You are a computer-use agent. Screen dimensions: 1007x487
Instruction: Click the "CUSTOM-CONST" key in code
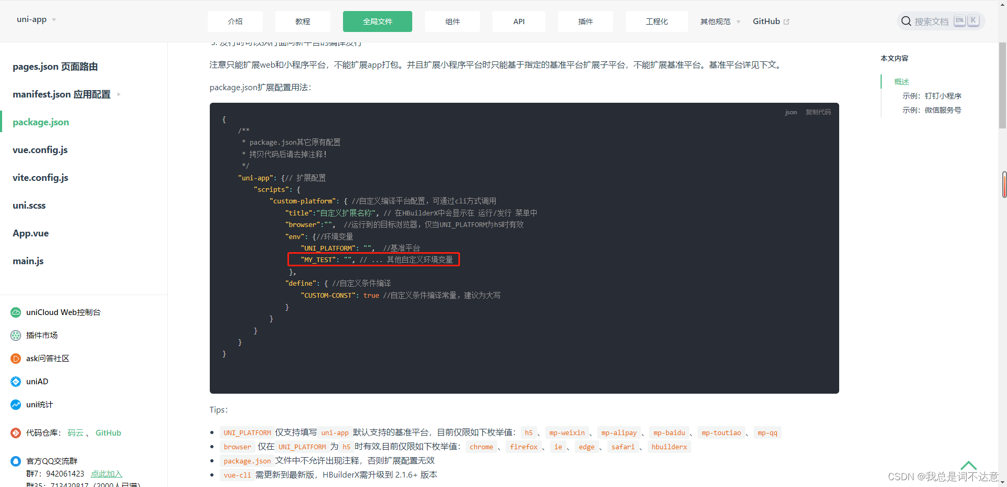coord(330,296)
